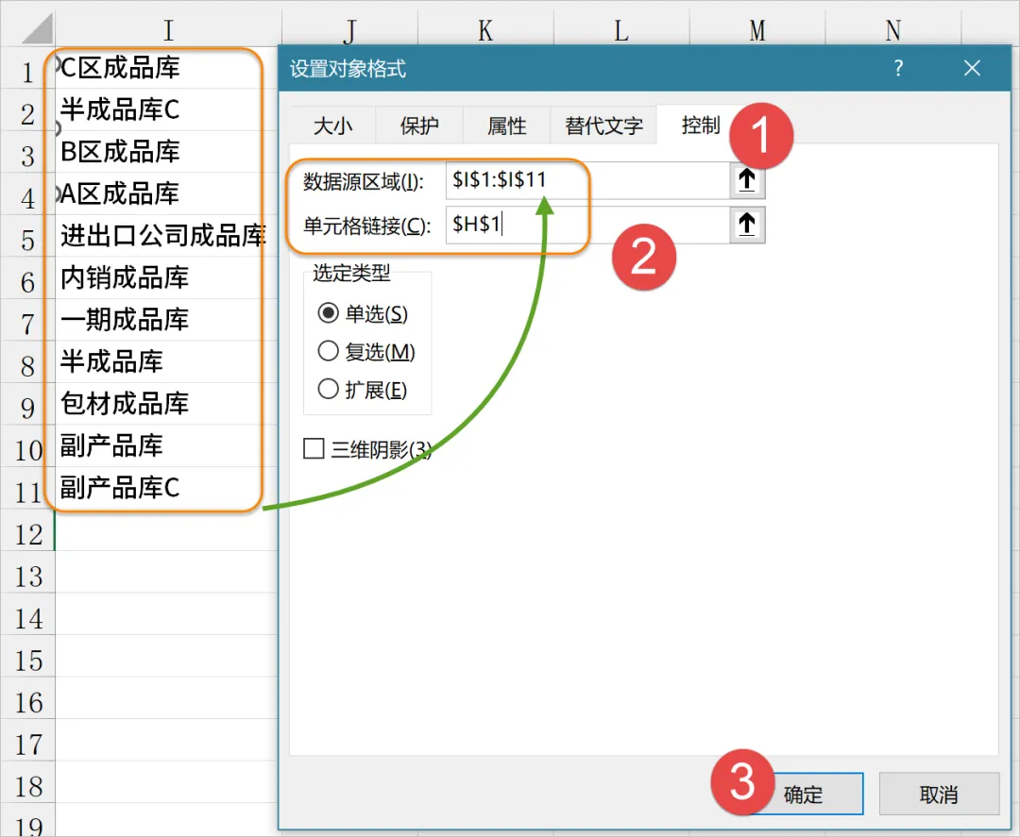Image resolution: width=1020 pixels, height=837 pixels.
Task: Select column M header
Action: (x=757, y=29)
